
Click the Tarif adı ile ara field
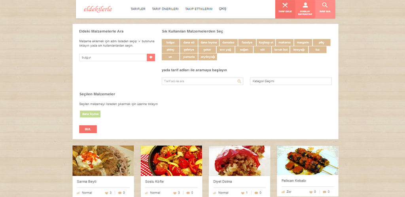coord(202,81)
